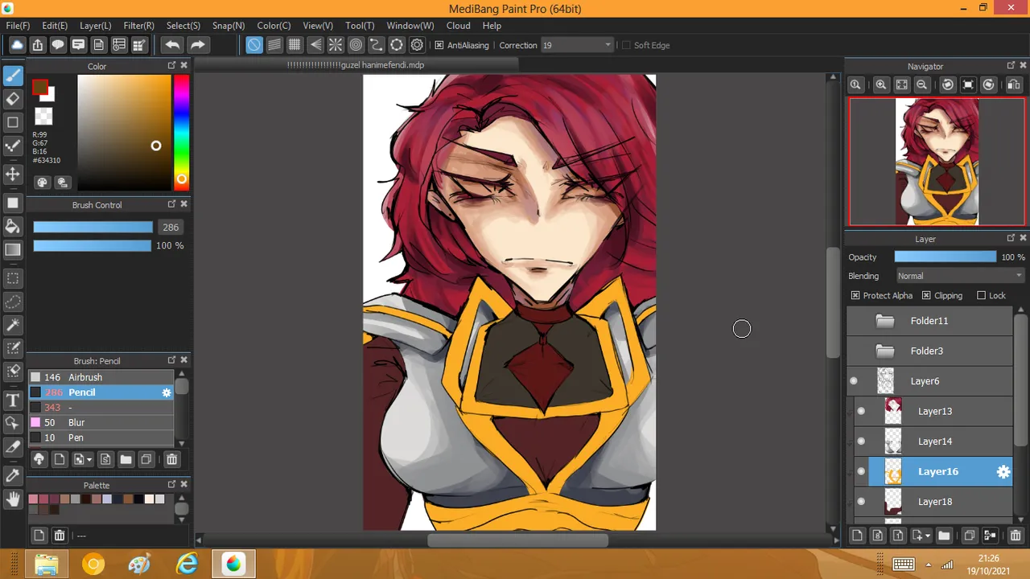The height and width of the screenshot is (579, 1030).
Task: Click the canvas vertical scrollbar
Action: click(834, 302)
